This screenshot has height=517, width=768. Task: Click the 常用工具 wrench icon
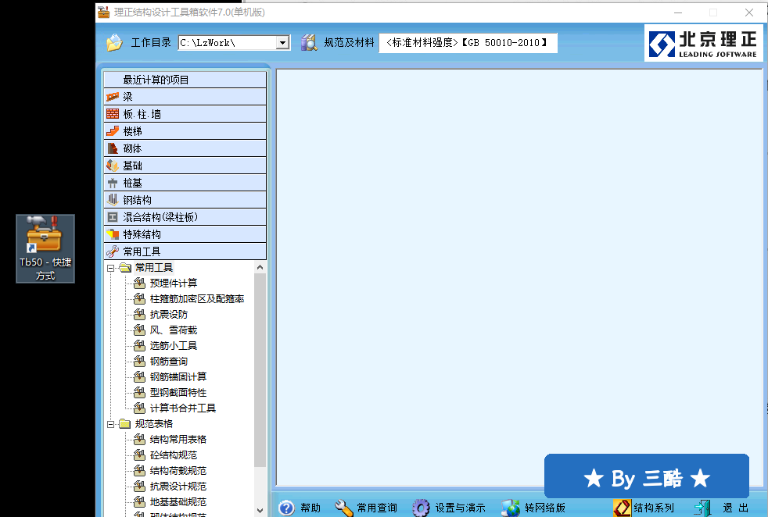(x=113, y=251)
